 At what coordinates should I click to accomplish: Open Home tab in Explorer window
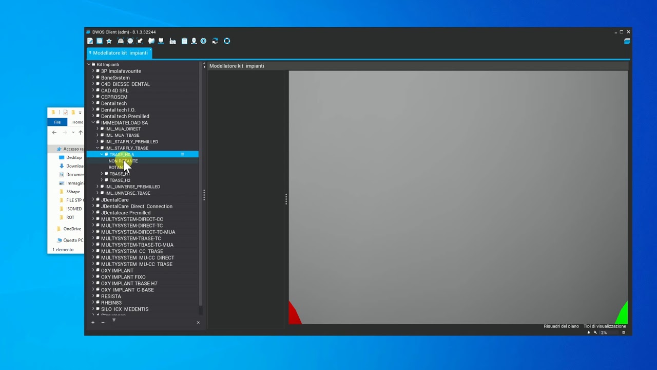point(78,122)
